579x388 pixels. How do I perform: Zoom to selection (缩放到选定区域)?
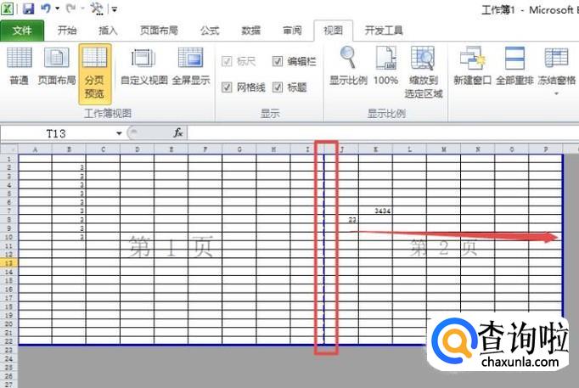(423, 72)
